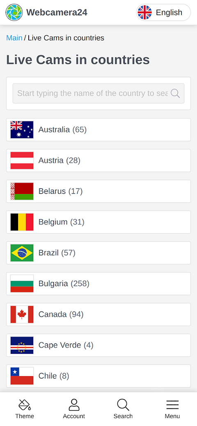Click the Webcamera24 lens logo icon
197x426 pixels.
(14, 12)
